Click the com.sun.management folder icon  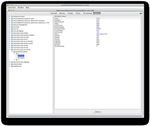pos(12,25)
